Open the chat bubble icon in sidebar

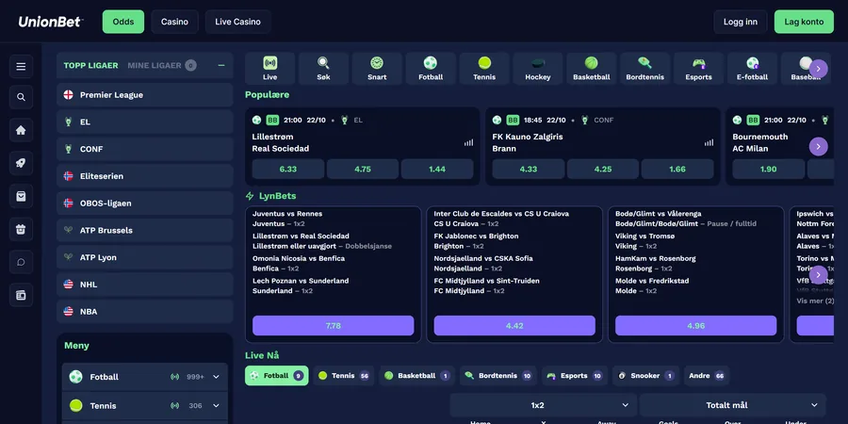[x=21, y=262]
